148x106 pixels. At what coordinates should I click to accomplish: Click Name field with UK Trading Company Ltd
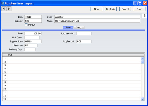click(97, 21)
